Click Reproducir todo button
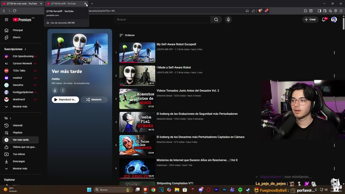The height and width of the screenshot is (194, 345). click(65, 100)
